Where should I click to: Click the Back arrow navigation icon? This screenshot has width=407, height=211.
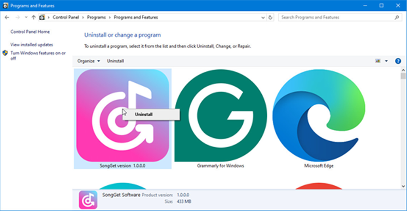click(x=7, y=17)
